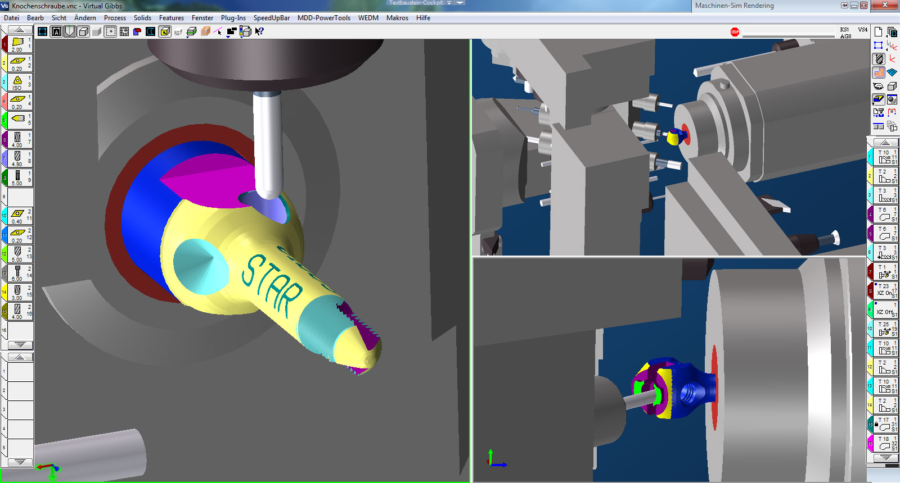Viewport: 900px width, 483px height.
Task: Click the blank document icon in right palette
Action: (x=879, y=32)
